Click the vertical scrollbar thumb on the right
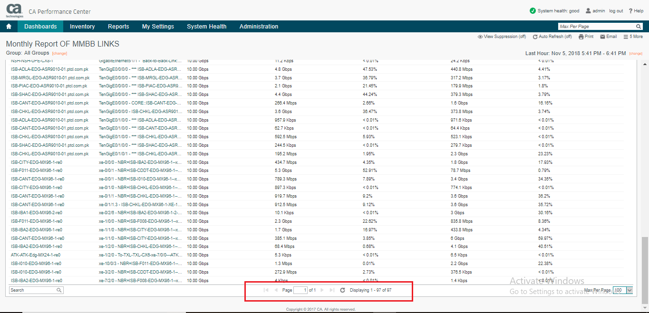This screenshot has width=649, height=313. [x=645, y=270]
